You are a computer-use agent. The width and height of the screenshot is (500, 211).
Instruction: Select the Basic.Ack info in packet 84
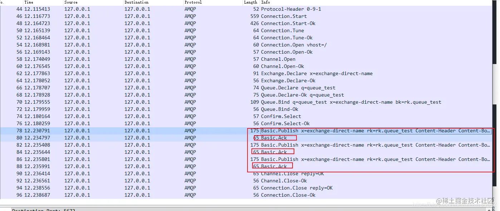274,152
